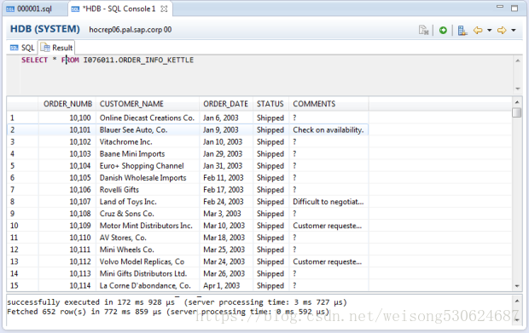Viewport: 529px width, 333px height.
Task: Click the comment 'Check on availability.'
Action: click(x=328, y=130)
